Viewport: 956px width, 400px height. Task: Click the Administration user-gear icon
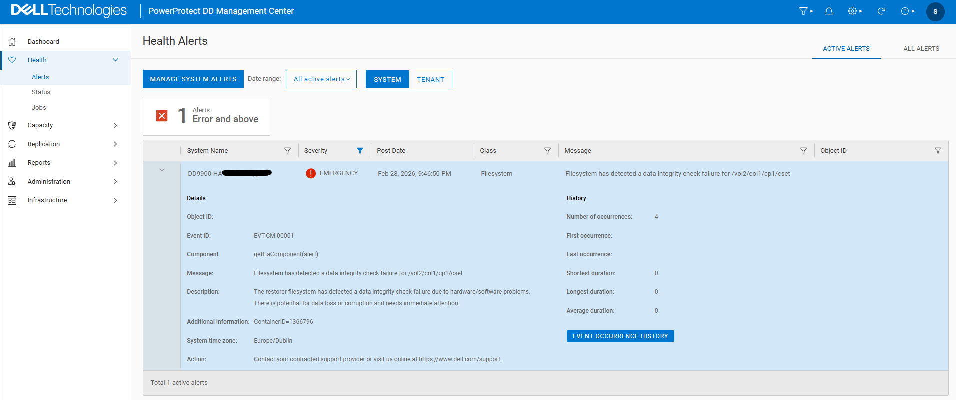click(x=12, y=181)
